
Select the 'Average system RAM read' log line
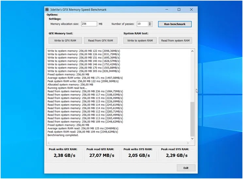(x=83, y=128)
